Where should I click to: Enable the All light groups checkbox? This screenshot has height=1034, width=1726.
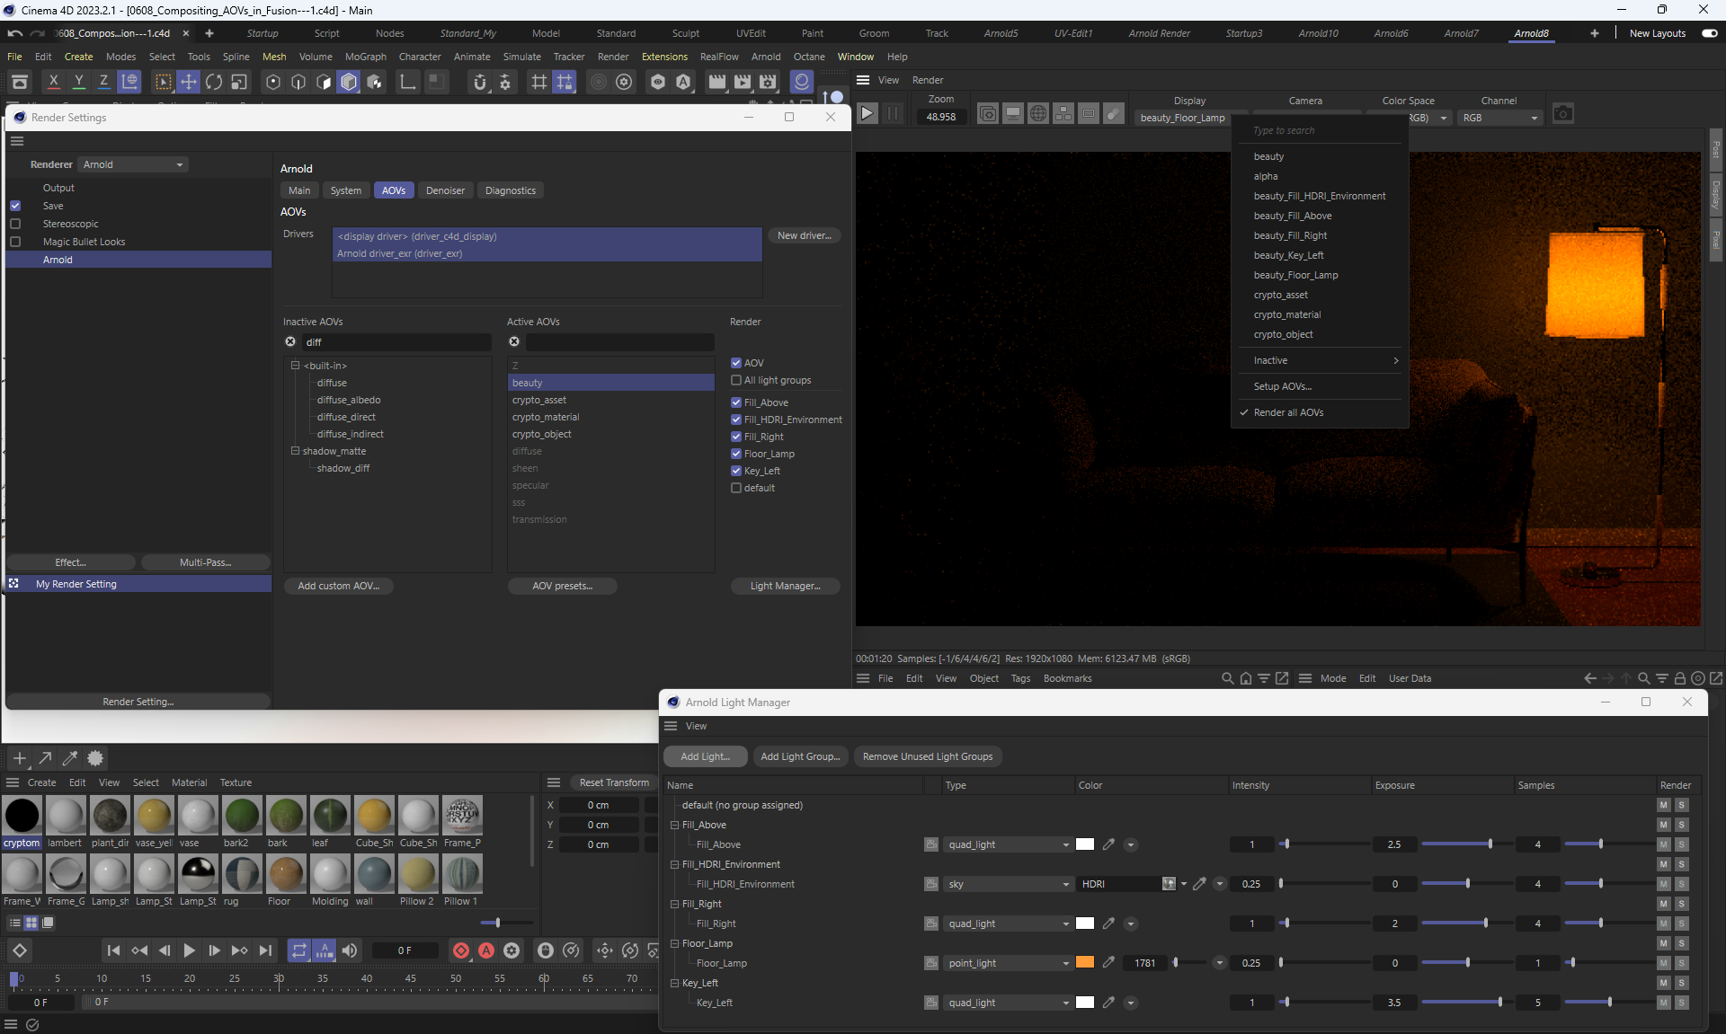point(736,381)
